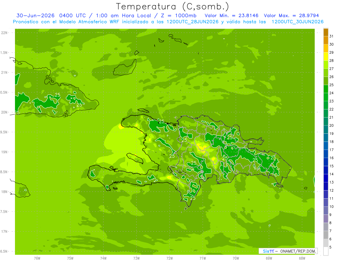Screen dimensions: 339x262
Task: Click the gray legend band between 6 and 7
Action: pos(326,235)
